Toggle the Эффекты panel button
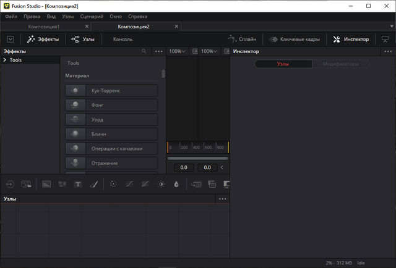Viewport: 396px width, 268px height. coord(43,39)
